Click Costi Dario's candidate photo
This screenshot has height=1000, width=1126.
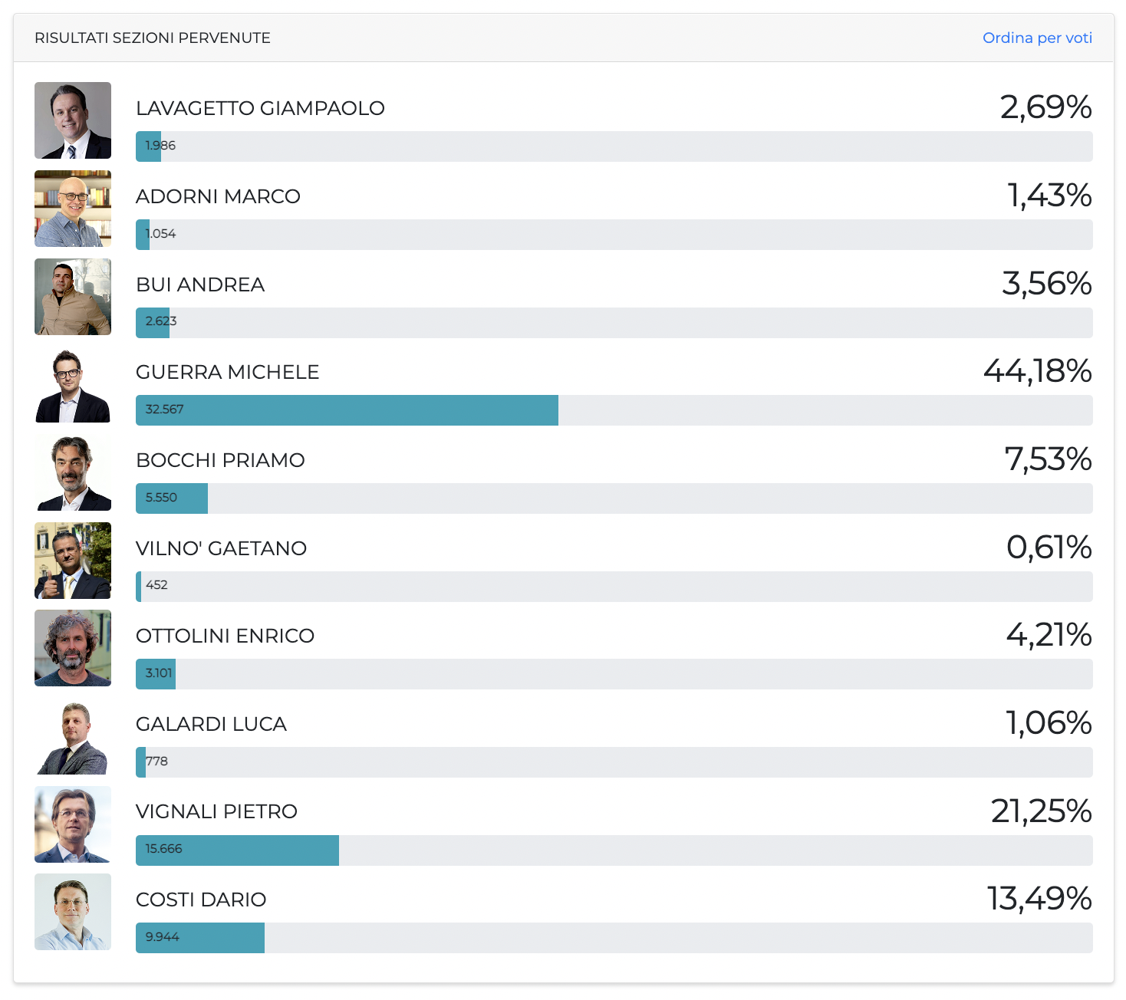pos(73,912)
